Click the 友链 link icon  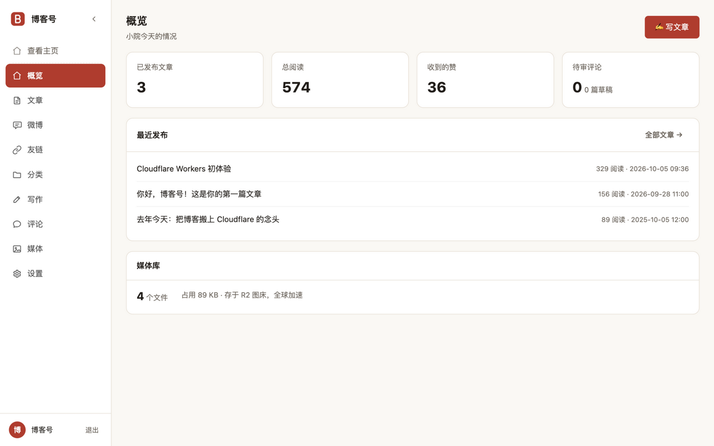17,150
